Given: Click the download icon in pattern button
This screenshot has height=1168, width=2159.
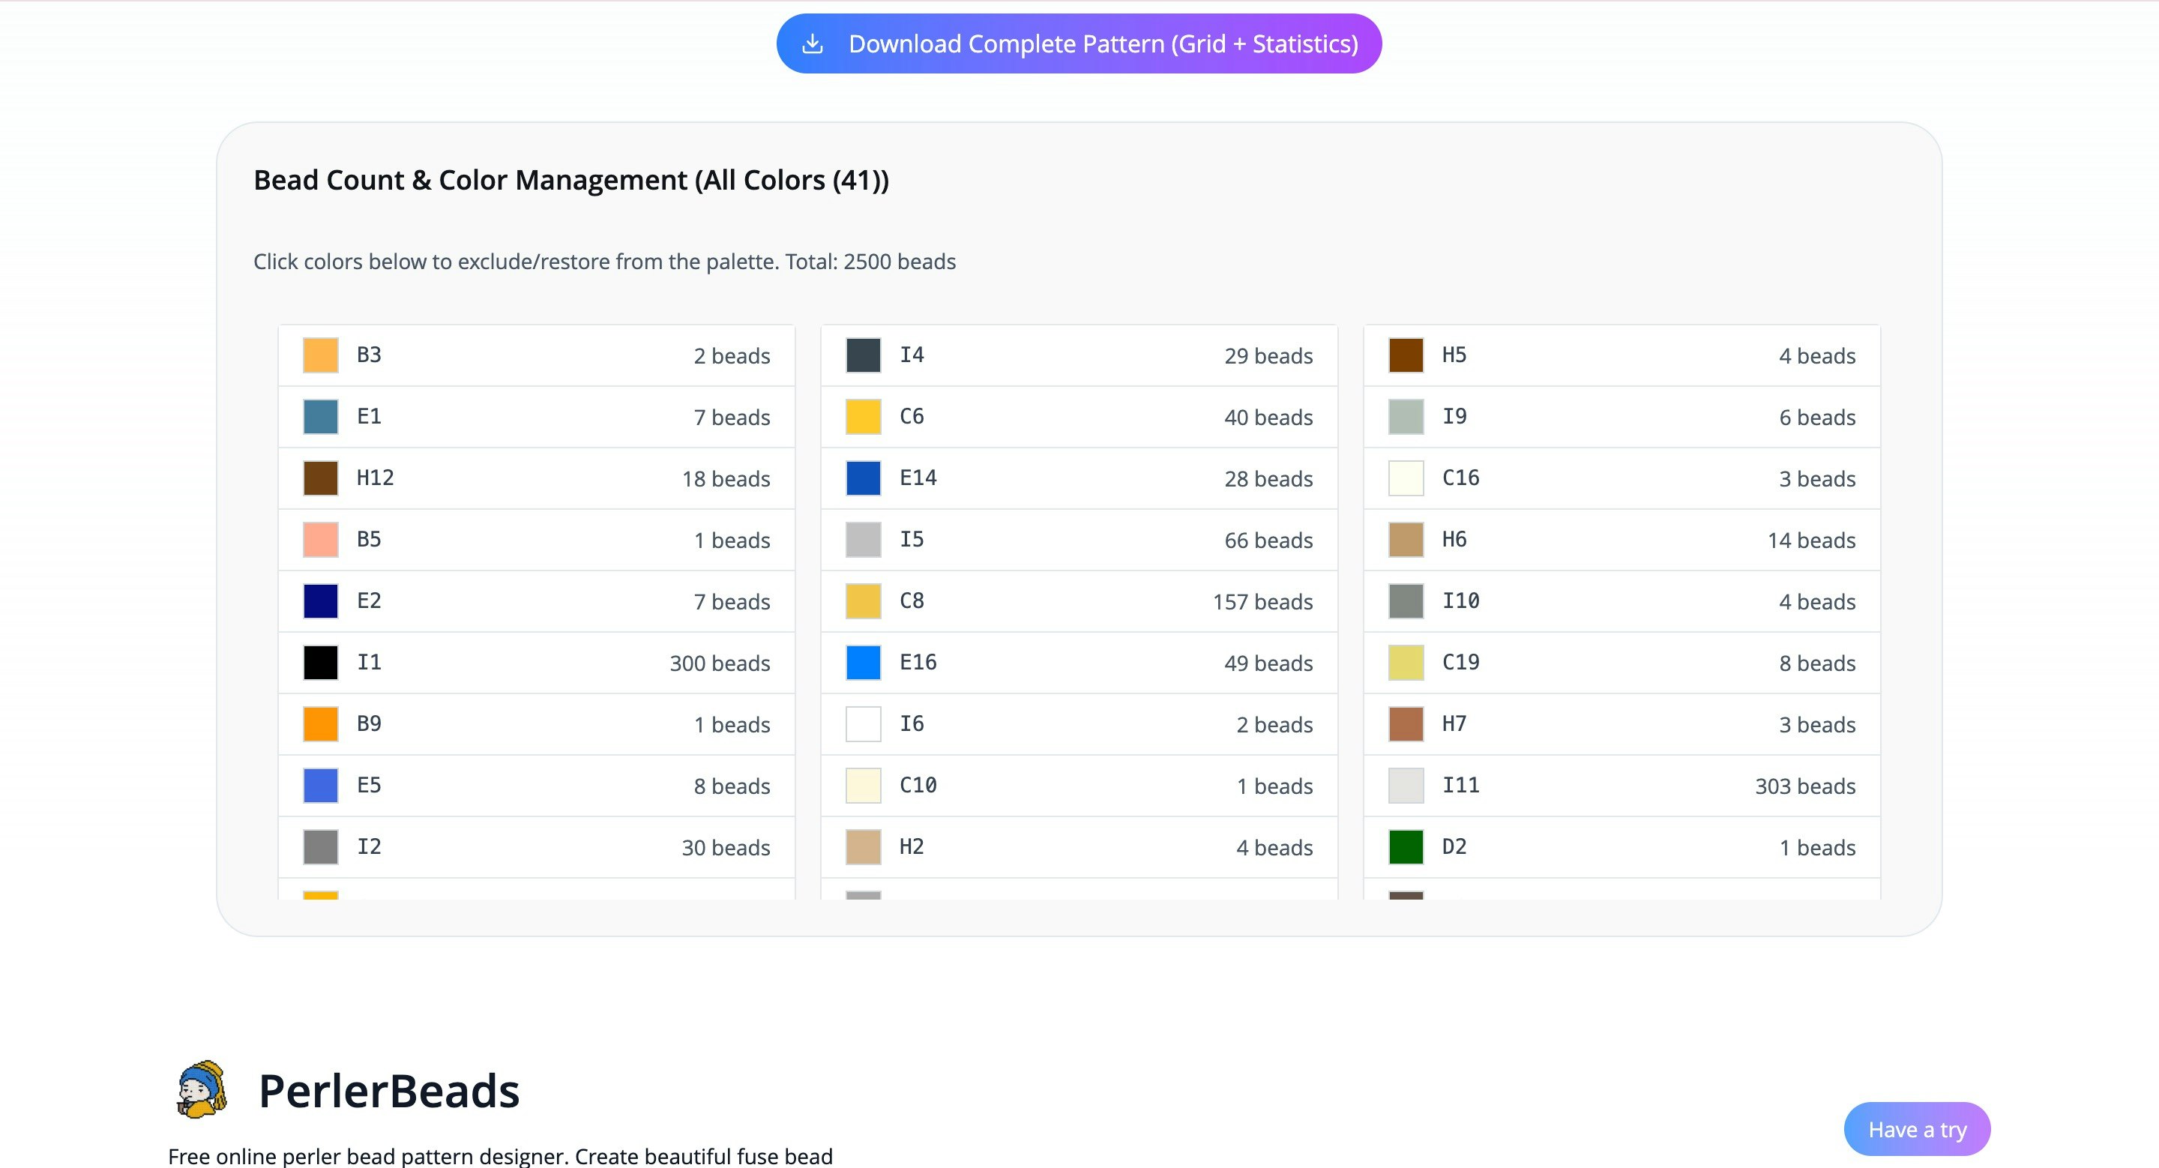Looking at the screenshot, I should 812,43.
